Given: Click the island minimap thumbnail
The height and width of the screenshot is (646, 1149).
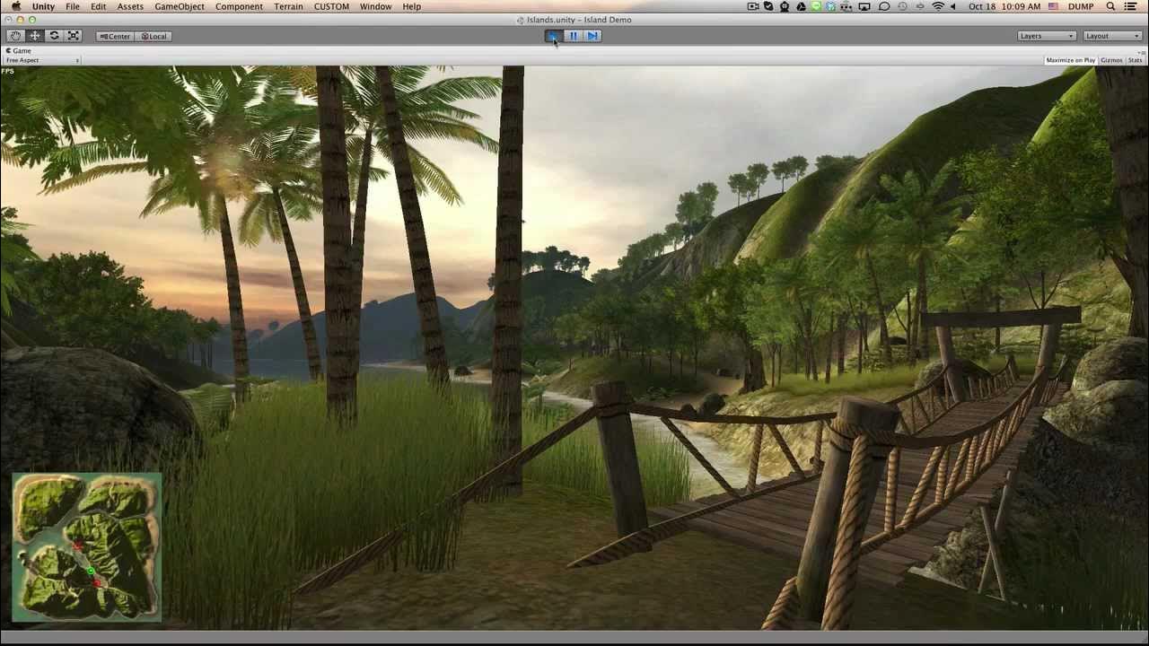Looking at the screenshot, I should pos(87,547).
